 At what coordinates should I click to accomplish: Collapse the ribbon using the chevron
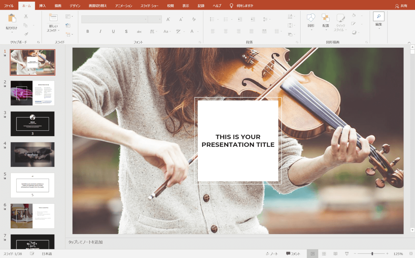409,42
